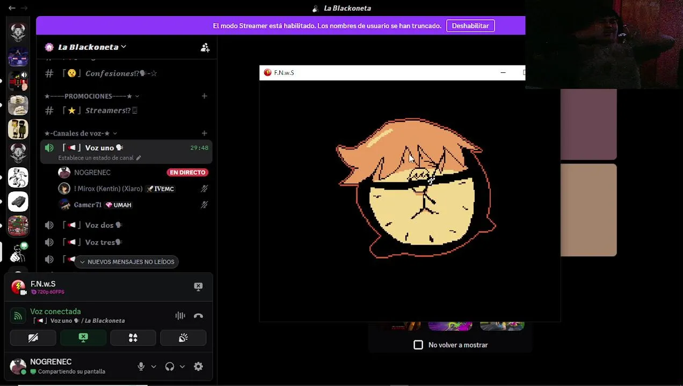Join the Voz tres voice channel
The image size is (683, 386).
[126, 242]
